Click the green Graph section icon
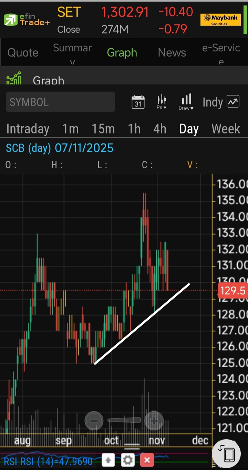Viewport: 248px width, 470px height. [x=14, y=78]
